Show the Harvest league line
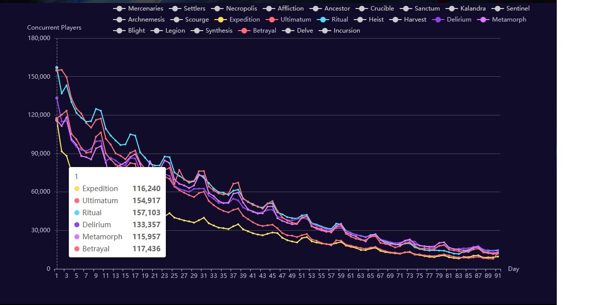Viewport: 608px width, 305px height. [x=408, y=20]
